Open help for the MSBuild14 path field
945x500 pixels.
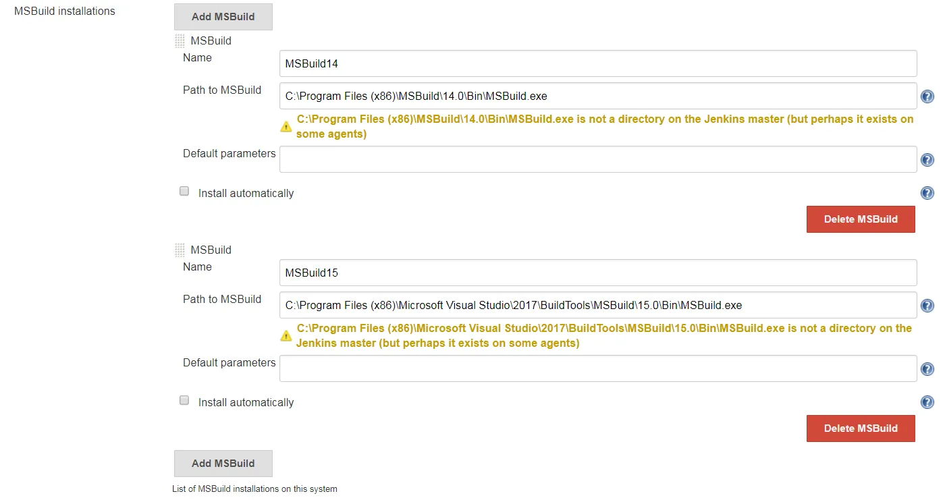click(927, 96)
